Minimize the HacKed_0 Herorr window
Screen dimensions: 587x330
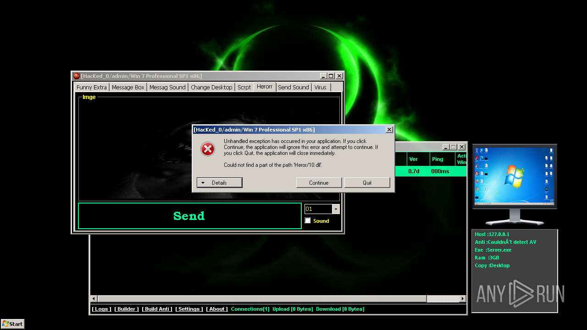(x=323, y=76)
